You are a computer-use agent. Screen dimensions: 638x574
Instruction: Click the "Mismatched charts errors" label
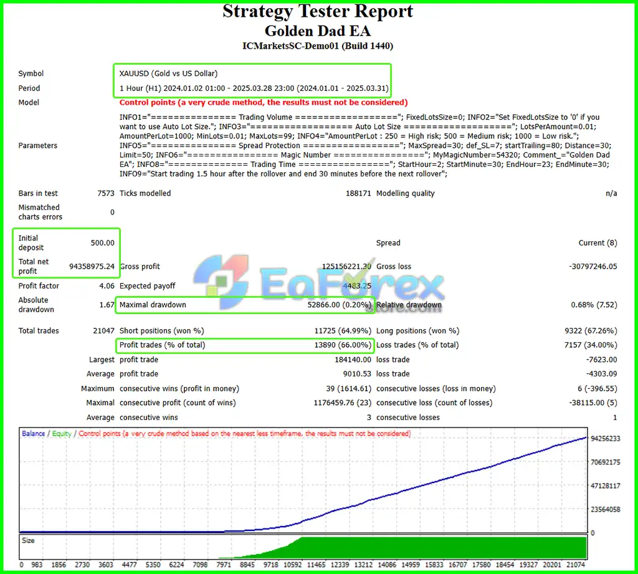(40, 212)
